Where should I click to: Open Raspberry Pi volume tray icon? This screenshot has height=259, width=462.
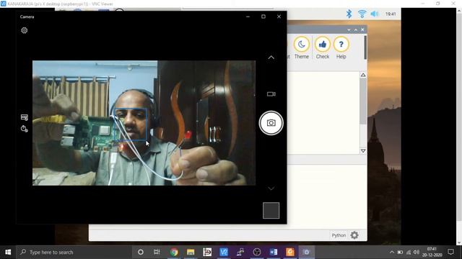point(374,14)
